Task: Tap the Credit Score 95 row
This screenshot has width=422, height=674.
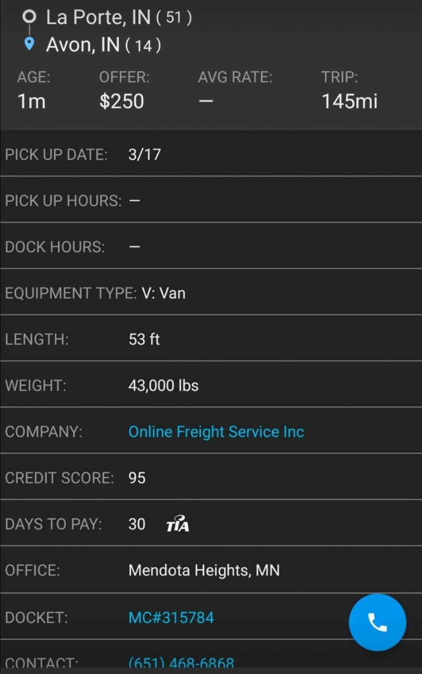Action: click(211, 478)
